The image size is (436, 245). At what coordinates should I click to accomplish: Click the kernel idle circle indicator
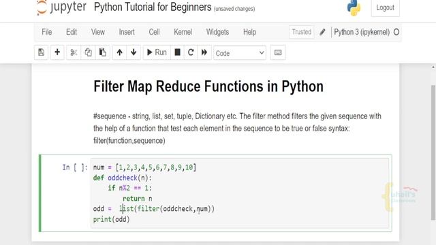coord(396,32)
